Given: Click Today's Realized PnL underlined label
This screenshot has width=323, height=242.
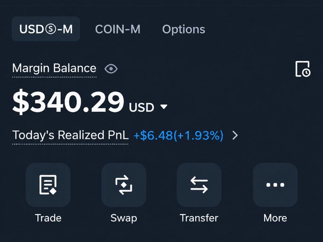Looking at the screenshot, I should pyautogui.click(x=70, y=135).
